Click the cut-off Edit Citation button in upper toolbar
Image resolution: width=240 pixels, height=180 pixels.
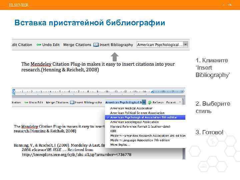22,45
